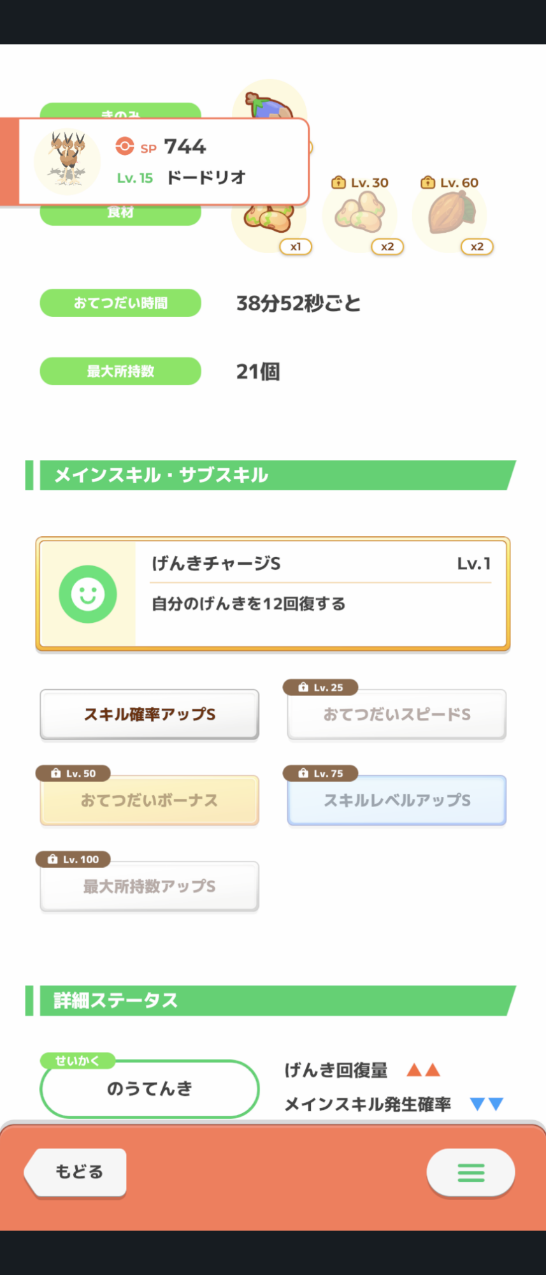
Task: Select the blue スキルレベルアップS subskill
Action: (397, 800)
